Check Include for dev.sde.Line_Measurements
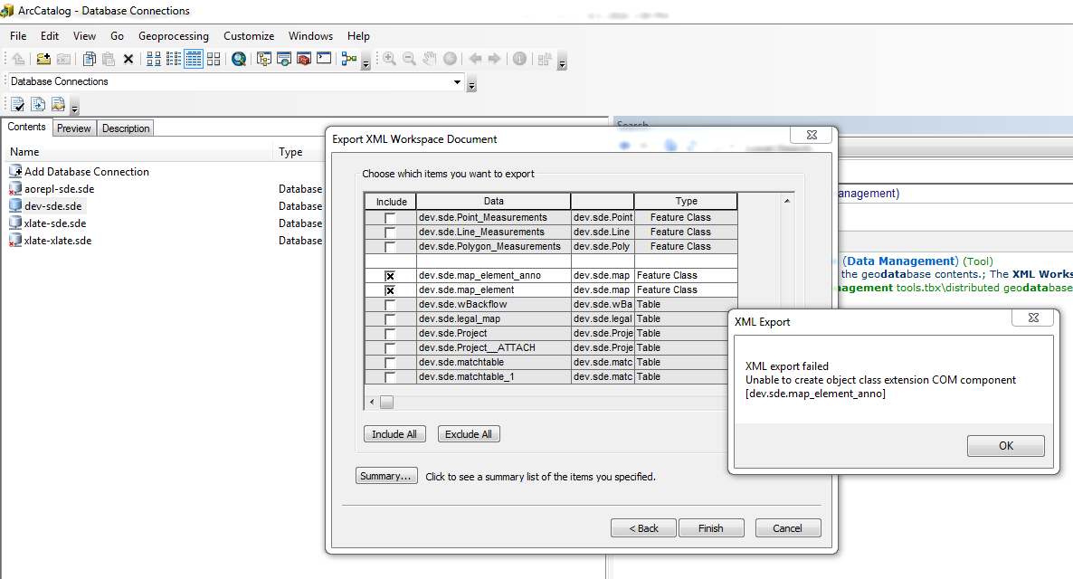Screen dimensions: 1073x579 tap(390, 232)
